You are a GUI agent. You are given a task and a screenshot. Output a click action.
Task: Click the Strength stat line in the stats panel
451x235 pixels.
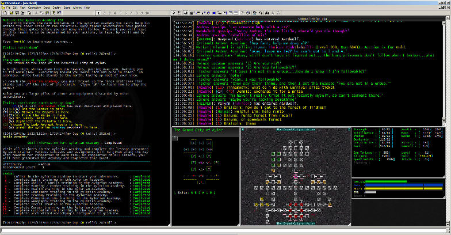pyautogui.click(x=373, y=129)
